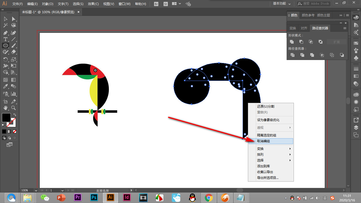The width and height of the screenshot is (361, 203).
Task: Open the 基本功能 workspace dropdown
Action: pyautogui.click(x=282, y=4)
